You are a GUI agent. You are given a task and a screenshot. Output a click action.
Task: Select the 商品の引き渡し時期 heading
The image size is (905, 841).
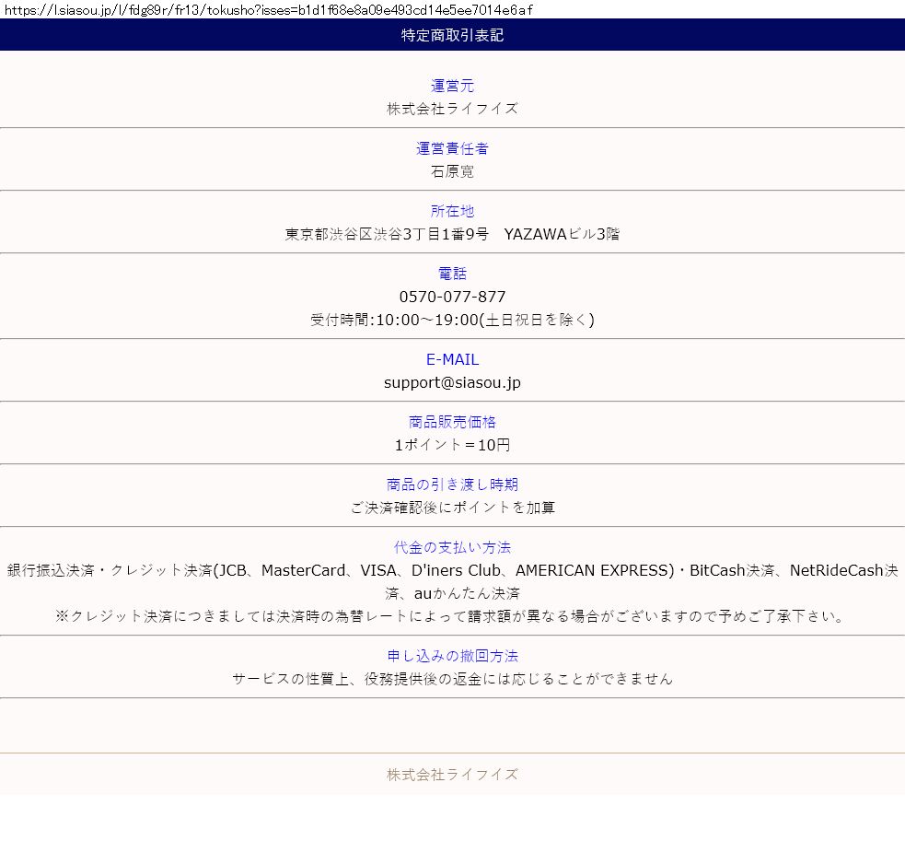(452, 485)
